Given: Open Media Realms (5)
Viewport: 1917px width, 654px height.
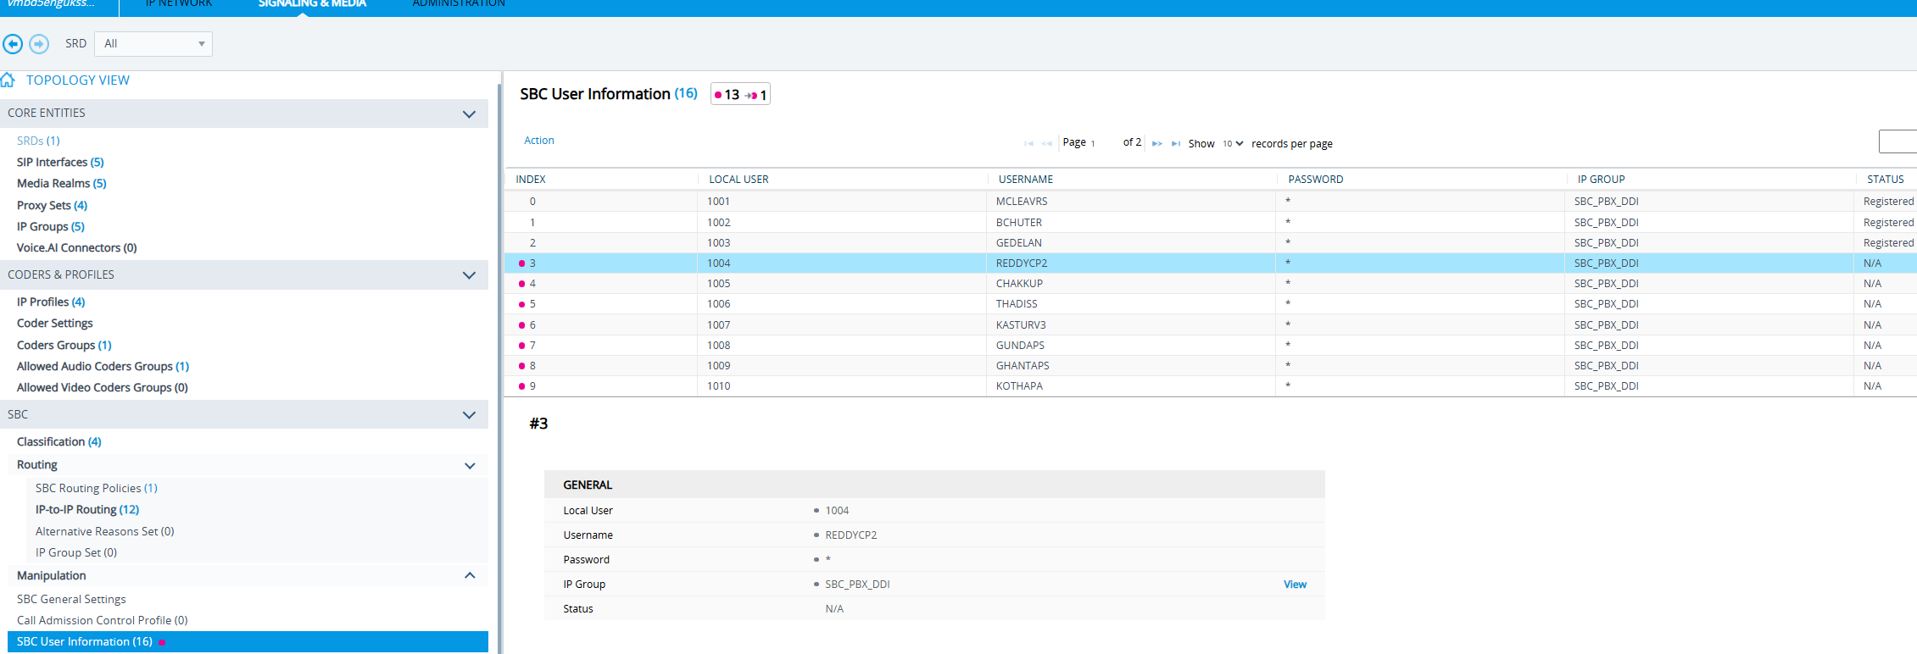Looking at the screenshot, I should tap(62, 183).
